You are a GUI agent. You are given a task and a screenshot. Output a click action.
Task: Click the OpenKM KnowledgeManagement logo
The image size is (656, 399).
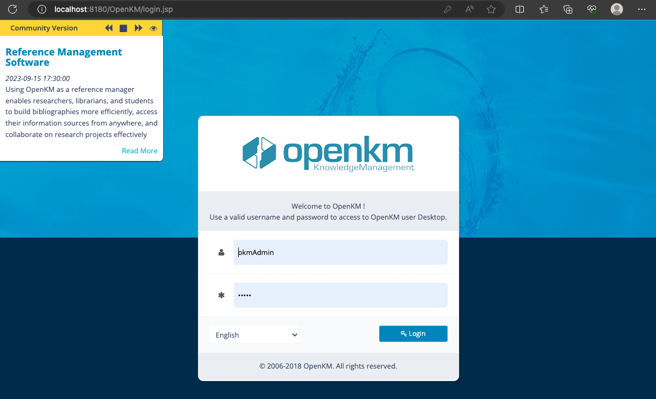coord(329,153)
